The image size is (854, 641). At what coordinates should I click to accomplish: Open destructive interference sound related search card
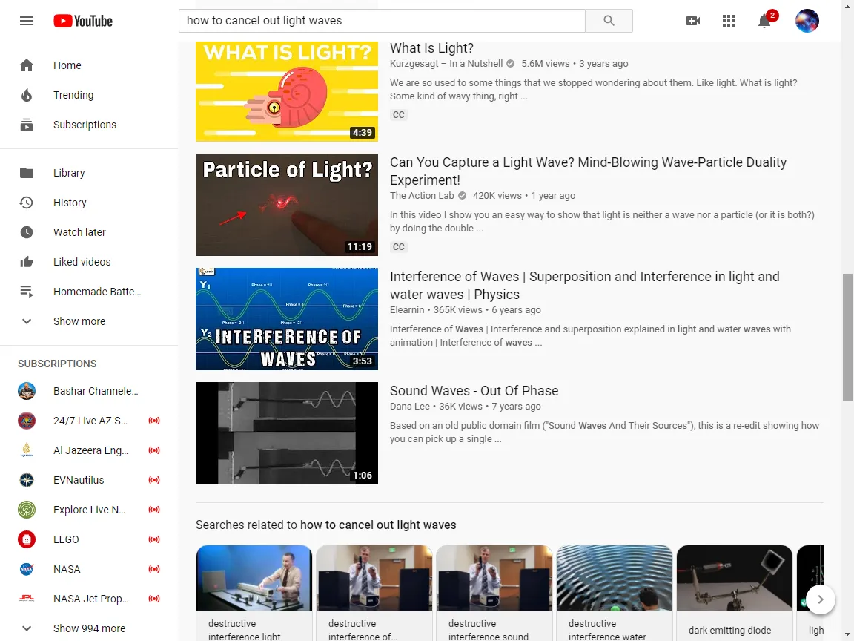494,593
